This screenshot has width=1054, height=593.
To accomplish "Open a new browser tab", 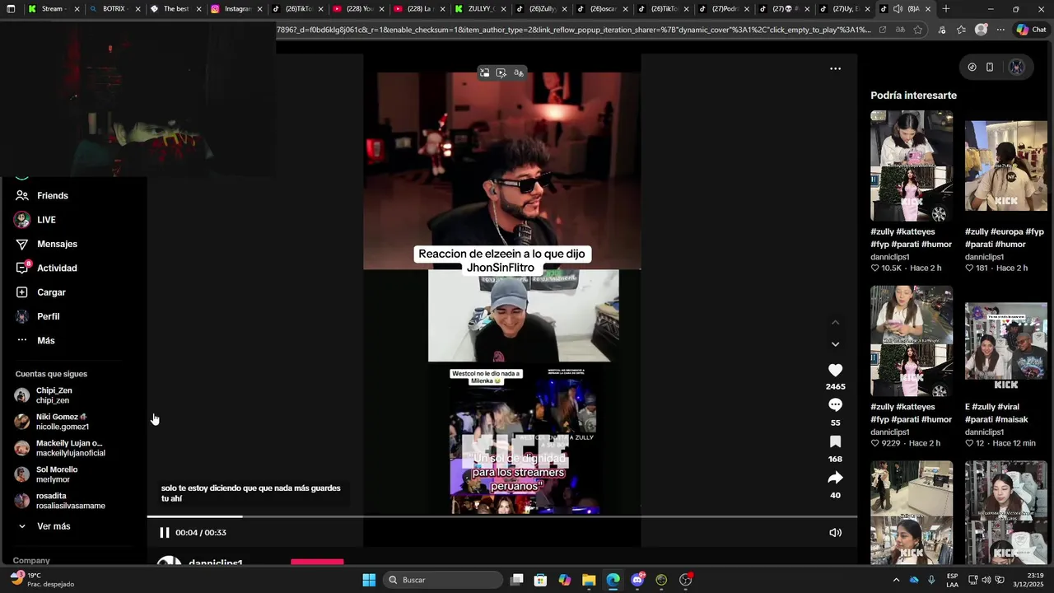I will [x=946, y=9].
